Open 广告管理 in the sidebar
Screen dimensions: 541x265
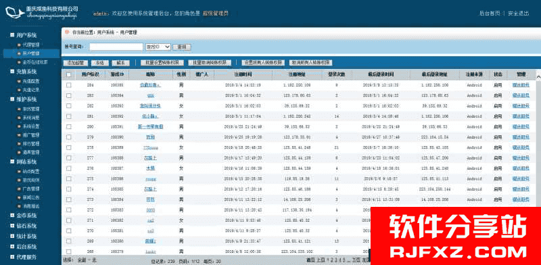[30, 189]
